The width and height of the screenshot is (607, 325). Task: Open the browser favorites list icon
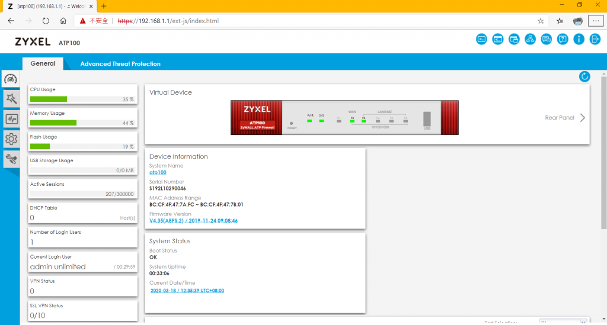point(560,21)
